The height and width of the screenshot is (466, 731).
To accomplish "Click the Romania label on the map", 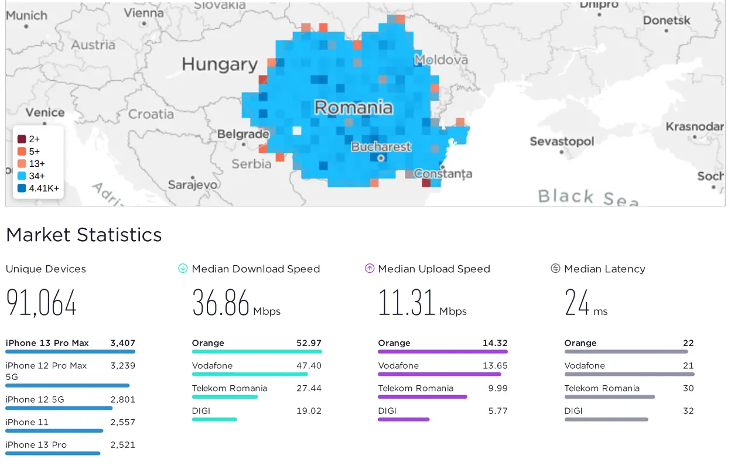I will [353, 107].
